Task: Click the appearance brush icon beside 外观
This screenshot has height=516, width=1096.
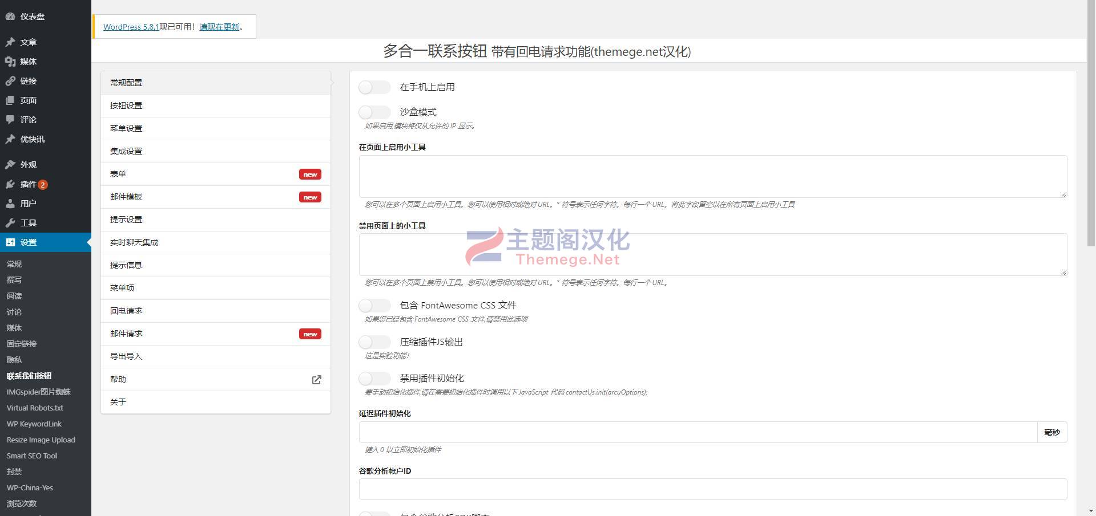Action: 10,165
